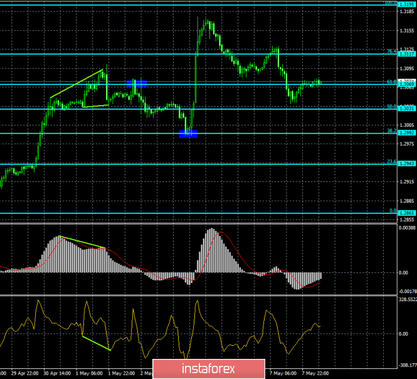Click the 1 May 06:00 time label

pos(89,373)
